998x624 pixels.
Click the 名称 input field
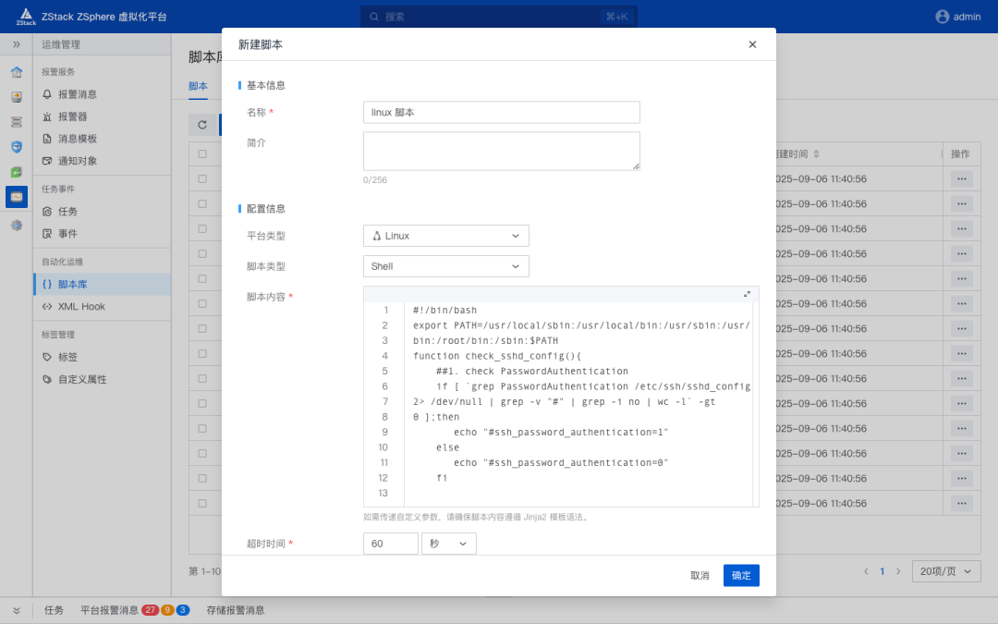tap(502, 112)
